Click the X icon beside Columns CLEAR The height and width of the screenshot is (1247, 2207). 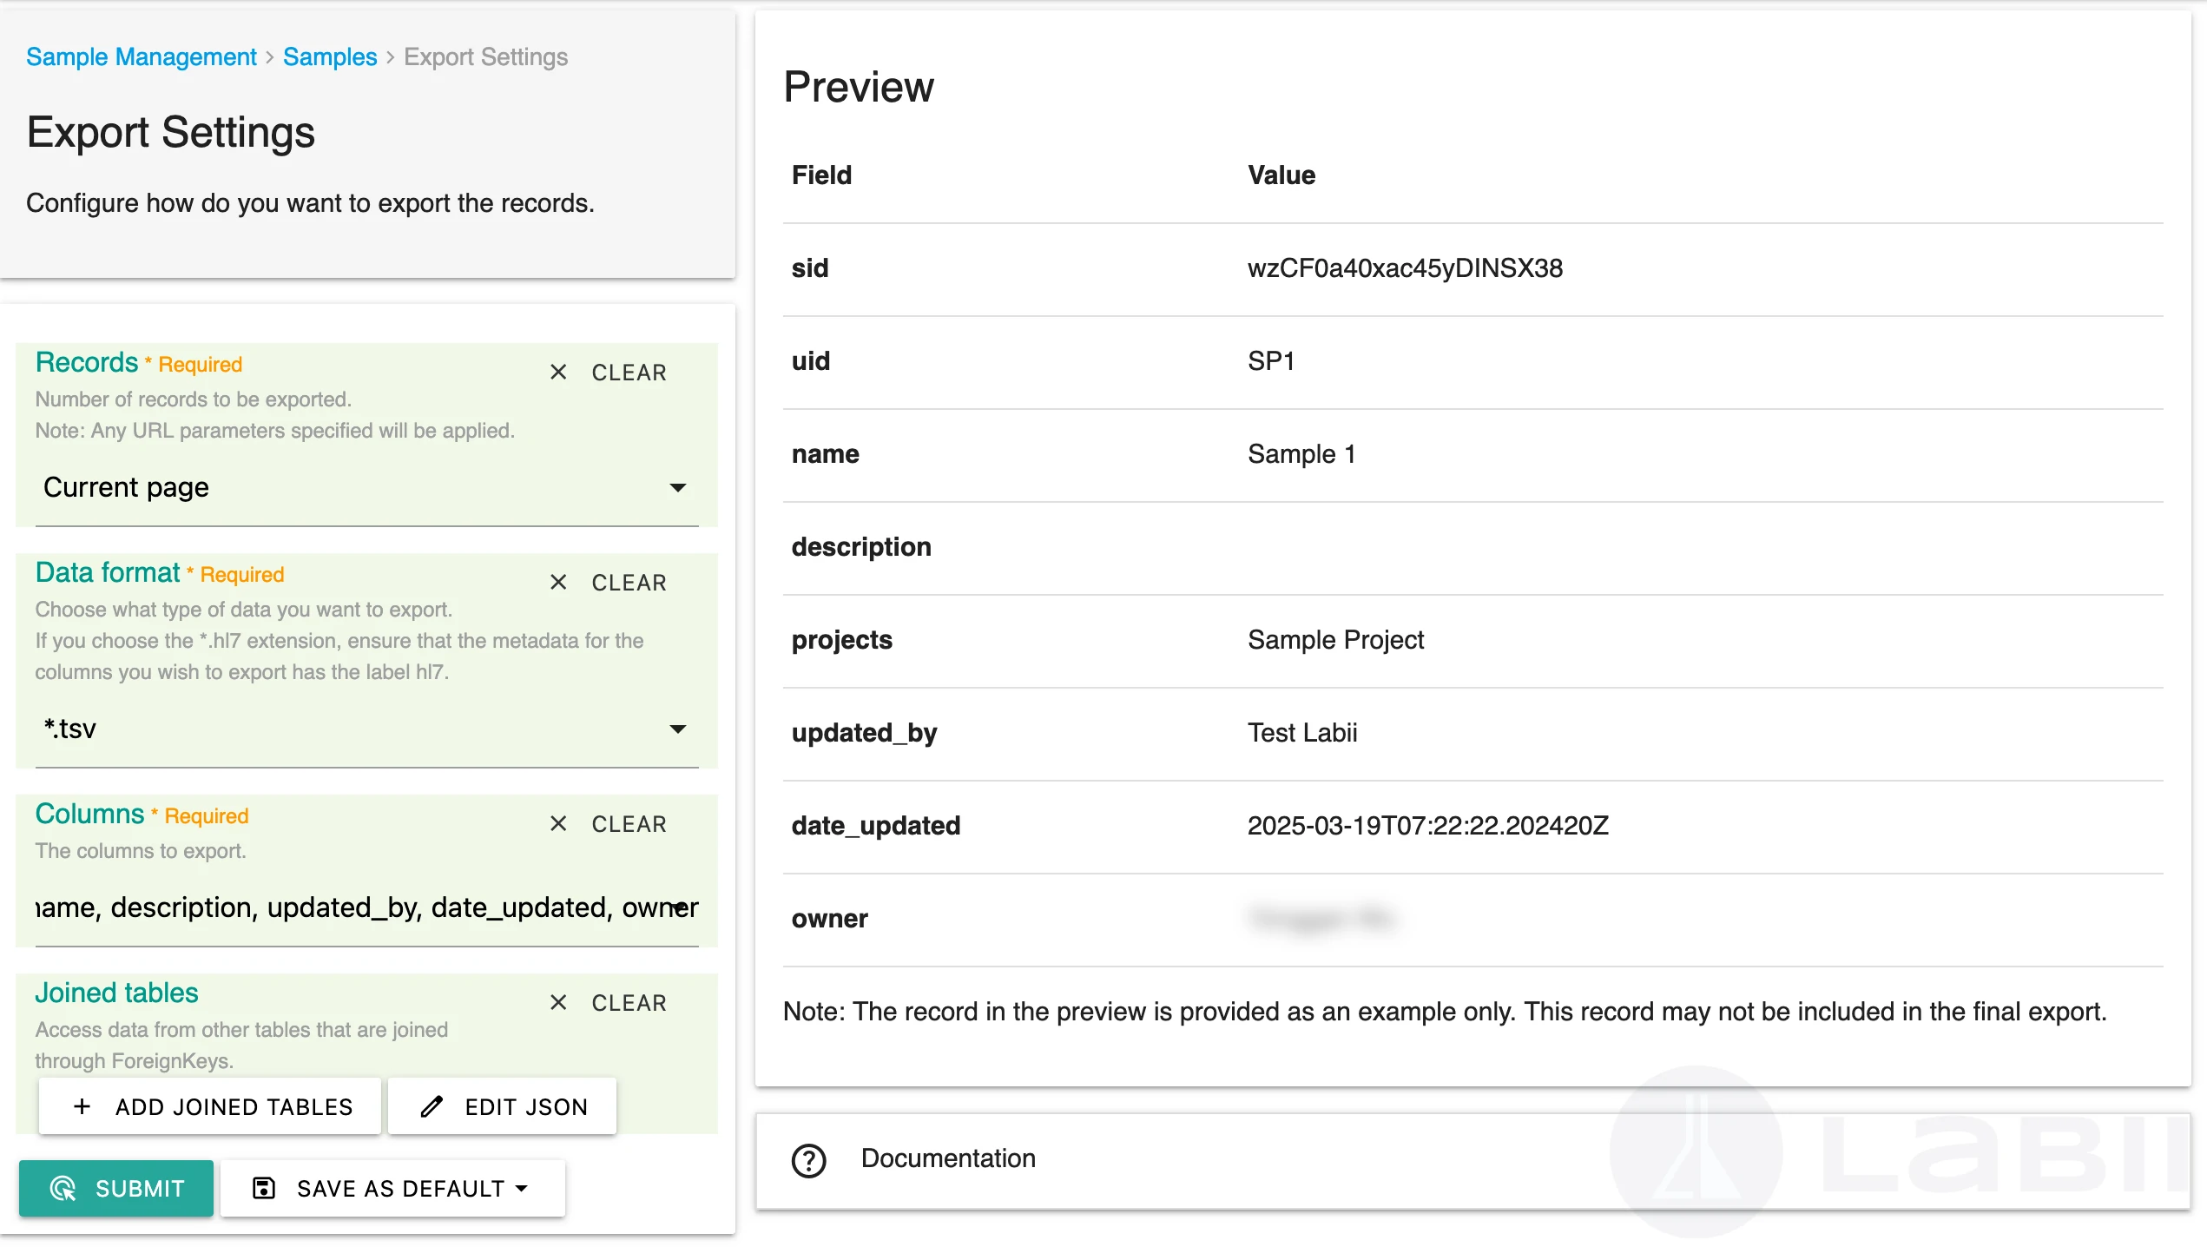tap(558, 824)
